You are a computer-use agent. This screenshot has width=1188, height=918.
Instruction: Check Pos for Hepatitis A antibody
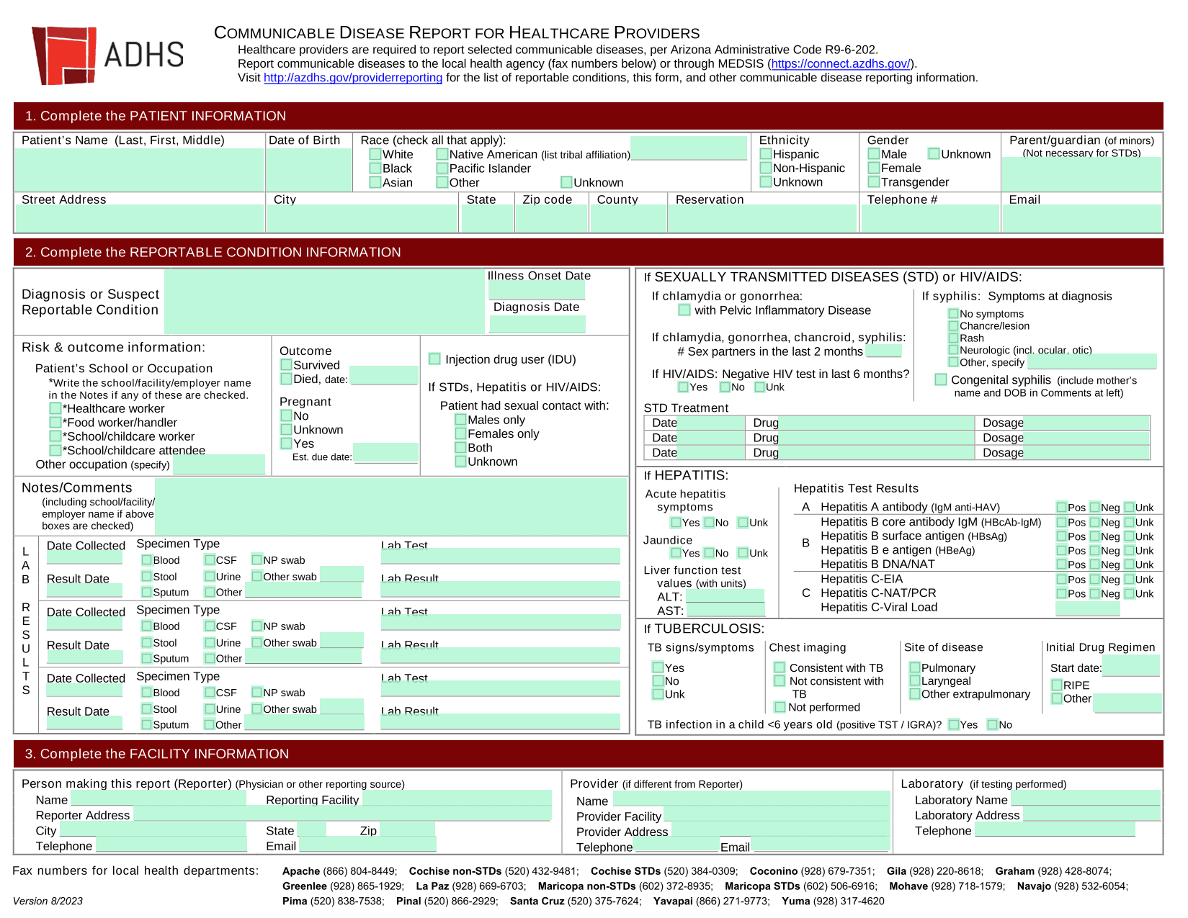pyautogui.click(x=1061, y=507)
